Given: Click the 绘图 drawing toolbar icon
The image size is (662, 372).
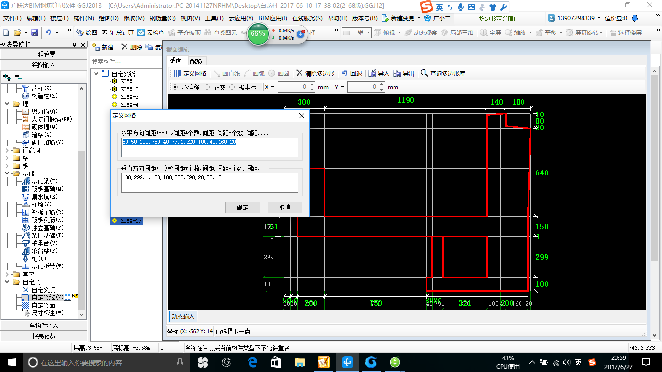Looking at the screenshot, I should [x=80, y=32].
